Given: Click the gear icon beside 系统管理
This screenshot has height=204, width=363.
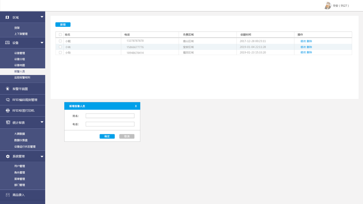Looking at the screenshot, I should click(x=7, y=156).
